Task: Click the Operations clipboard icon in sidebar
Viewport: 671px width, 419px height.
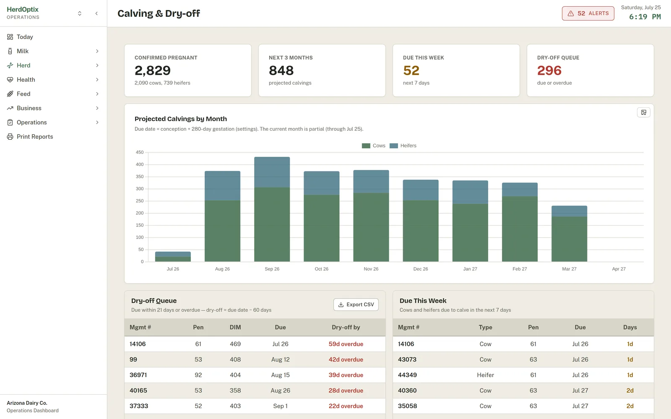Action: pos(10,122)
